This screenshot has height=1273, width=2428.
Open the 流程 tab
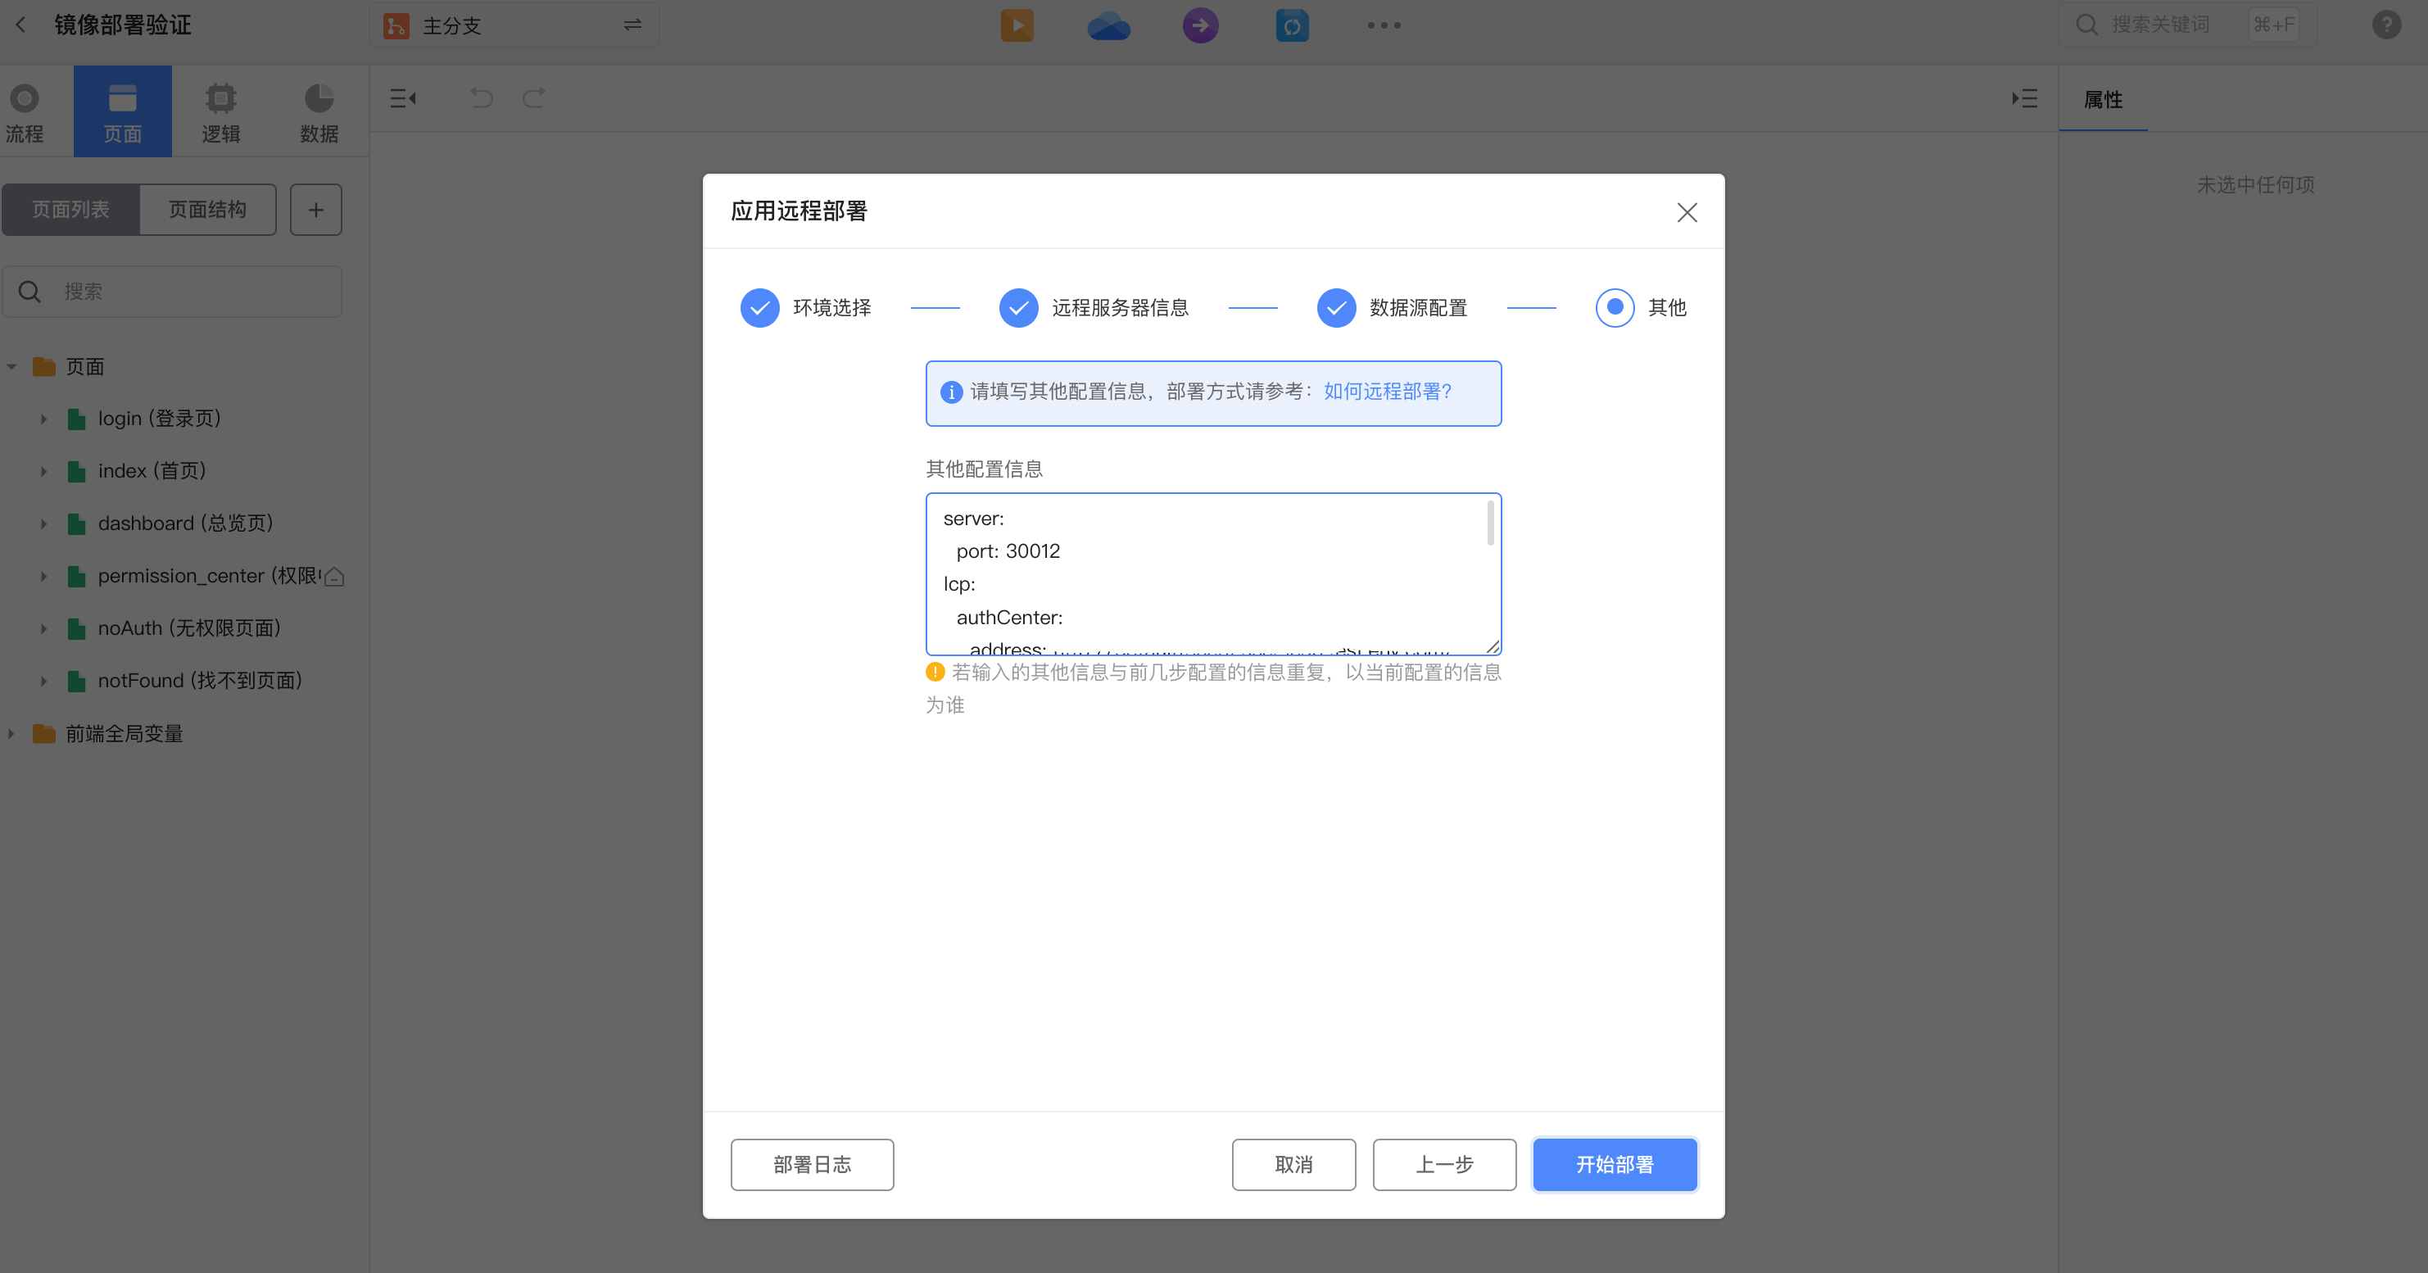25,111
